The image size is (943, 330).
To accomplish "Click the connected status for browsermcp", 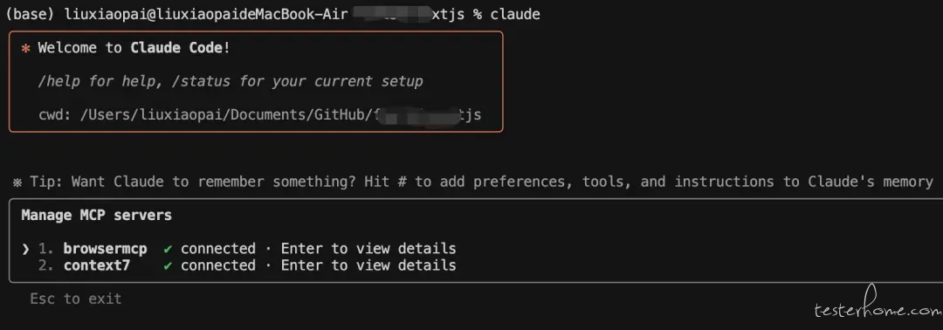I will (x=218, y=249).
